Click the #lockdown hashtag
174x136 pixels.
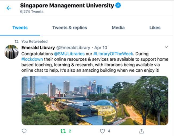tap(32, 59)
